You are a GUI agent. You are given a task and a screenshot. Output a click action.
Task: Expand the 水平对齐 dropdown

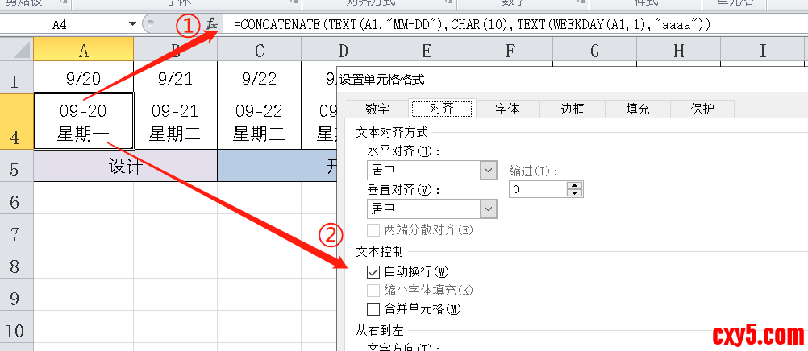pyautogui.click(x=488, y=170)
